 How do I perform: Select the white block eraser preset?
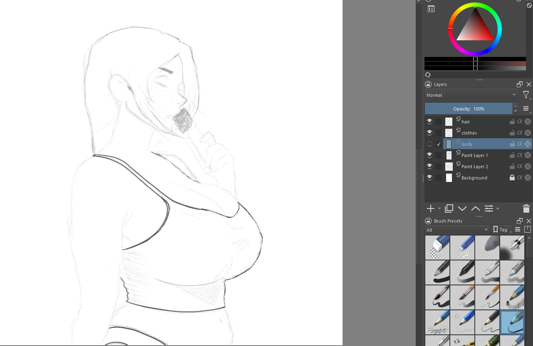coord(437,248)
